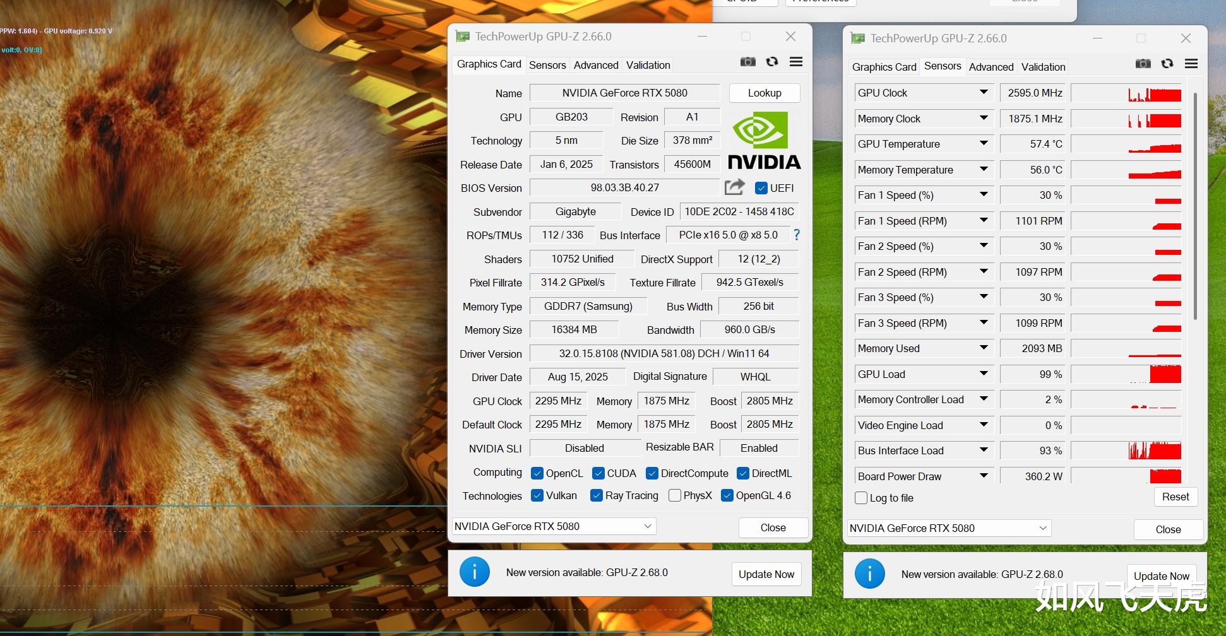Open Fan 2 Speed (RPM) sensor dropdown
Viewport: 1226px width, 636px height.
tap(984, 271)
